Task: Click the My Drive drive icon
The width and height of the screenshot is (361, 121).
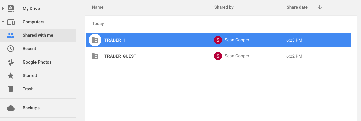Action: (11, 9)
